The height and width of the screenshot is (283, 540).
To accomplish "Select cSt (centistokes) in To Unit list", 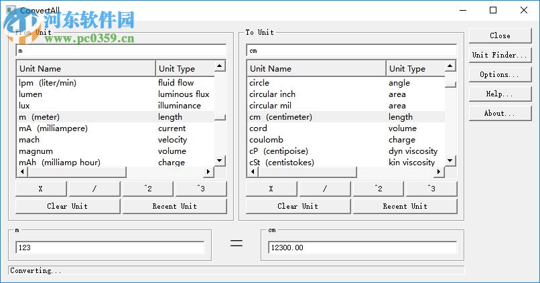I will point(346,162).
